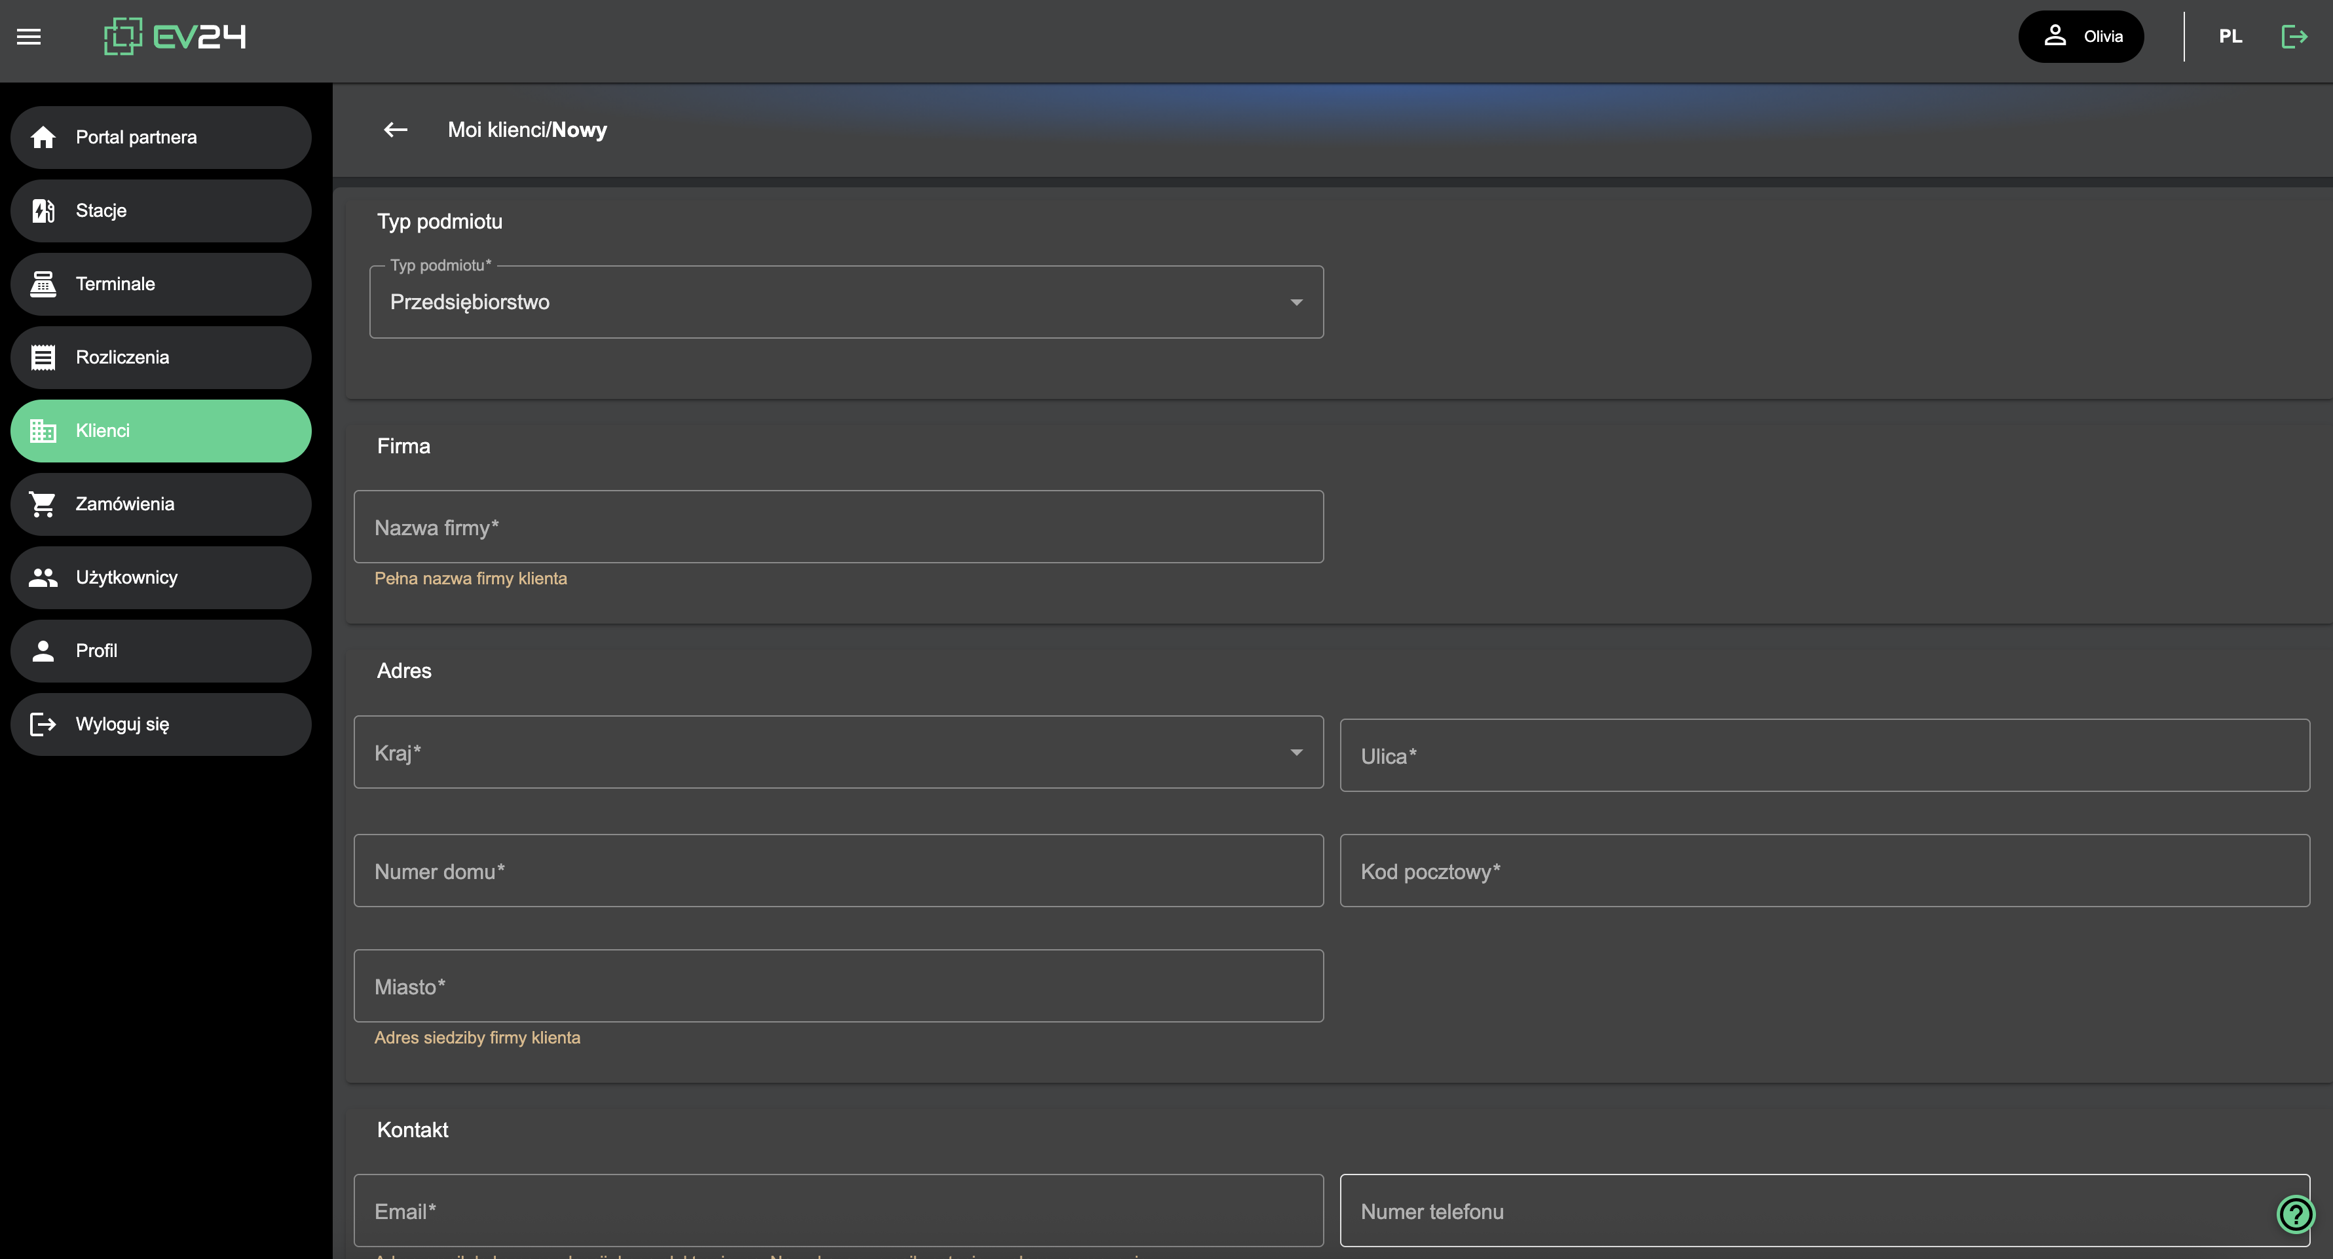
Task: Switch language via PL selector
Action: [x=2230, y=36]
